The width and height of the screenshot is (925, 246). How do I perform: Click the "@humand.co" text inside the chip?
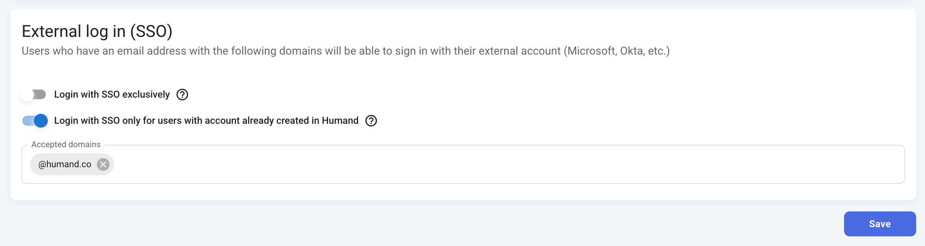[65, 165]
